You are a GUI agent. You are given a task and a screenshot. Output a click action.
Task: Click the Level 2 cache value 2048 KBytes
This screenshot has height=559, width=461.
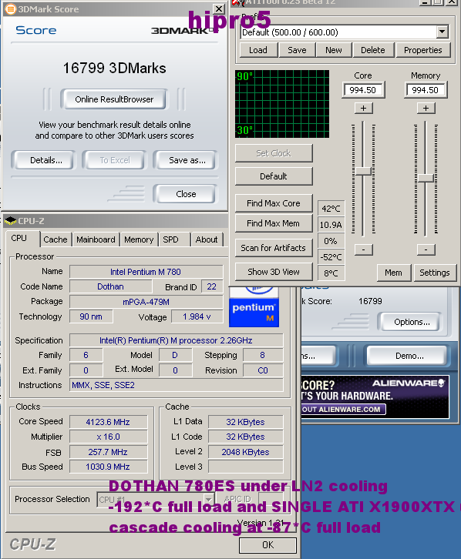pos(245,452)
